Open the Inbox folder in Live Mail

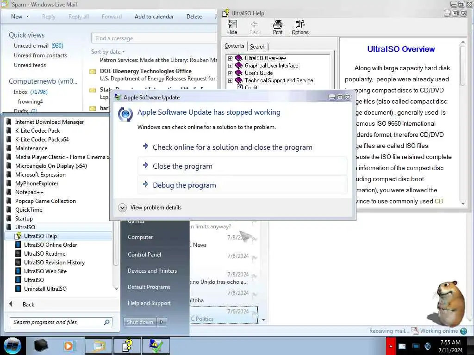point(30,92)
